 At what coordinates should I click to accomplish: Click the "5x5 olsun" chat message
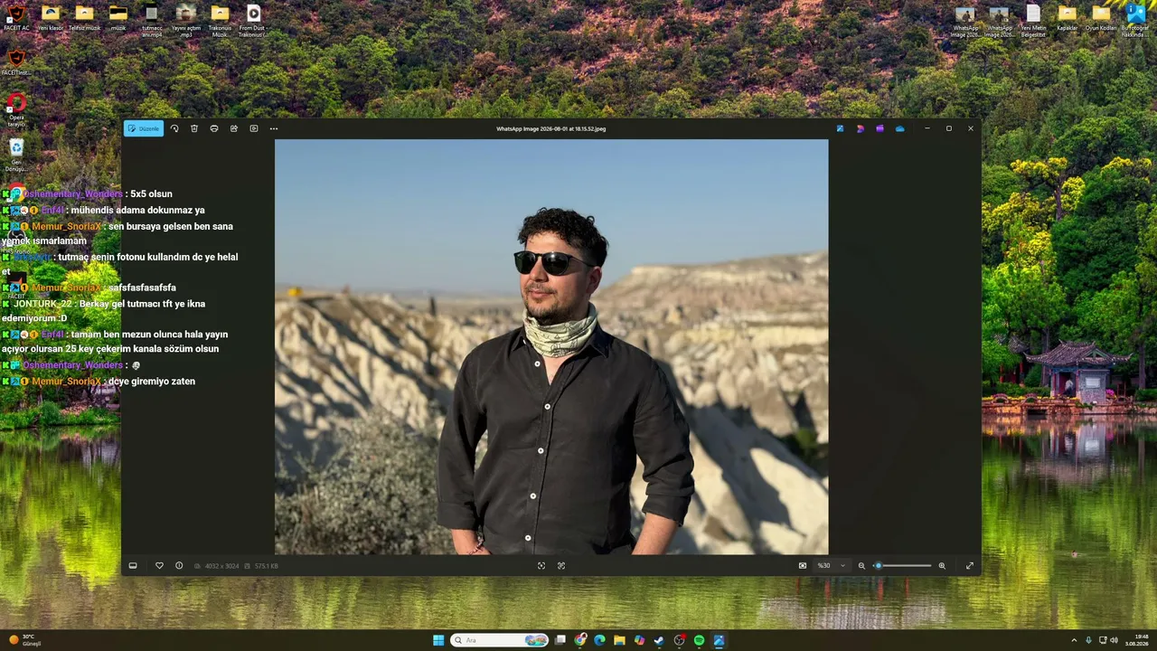(x=151, y=193)
